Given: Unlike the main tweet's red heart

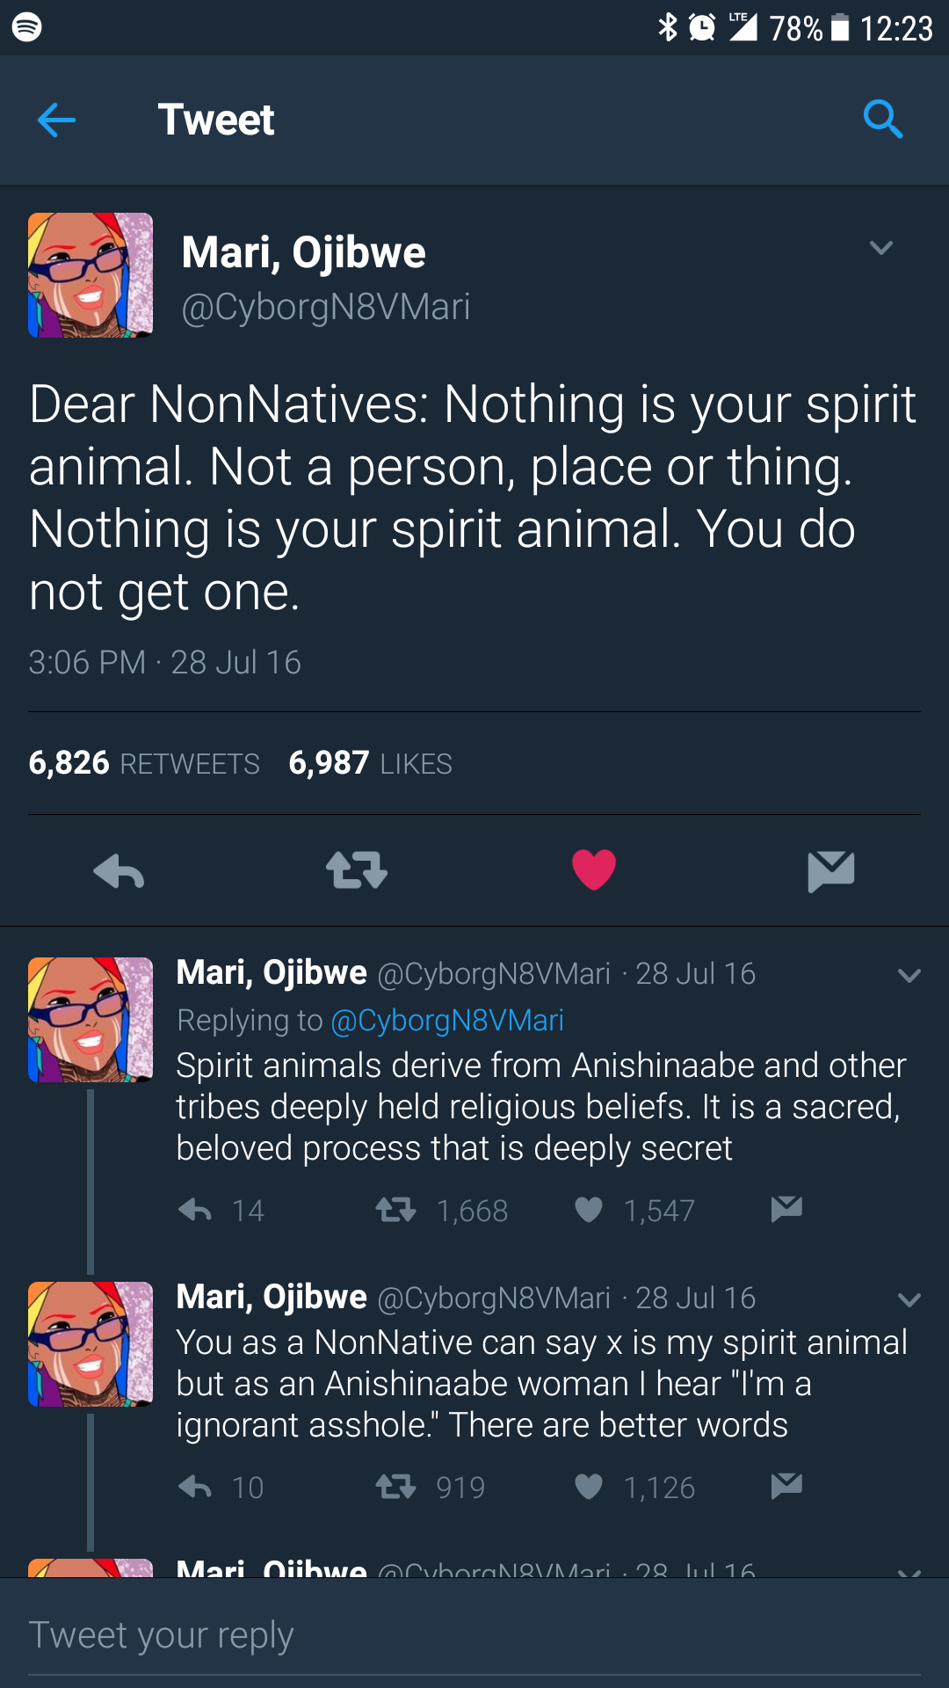Looking at the screenshot, I should 594,870.
